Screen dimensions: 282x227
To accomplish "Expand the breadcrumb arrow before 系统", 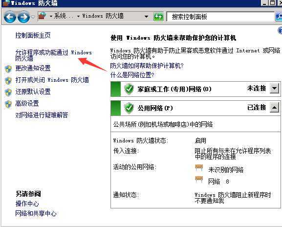I will coord(51,16).
